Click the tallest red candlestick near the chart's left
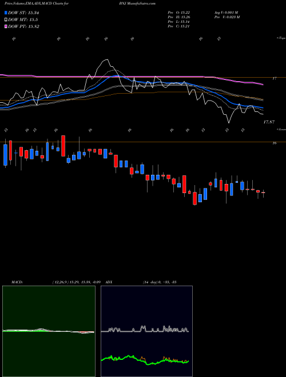Viewport: 286px width, 377px height. click(x=63, y=146)
